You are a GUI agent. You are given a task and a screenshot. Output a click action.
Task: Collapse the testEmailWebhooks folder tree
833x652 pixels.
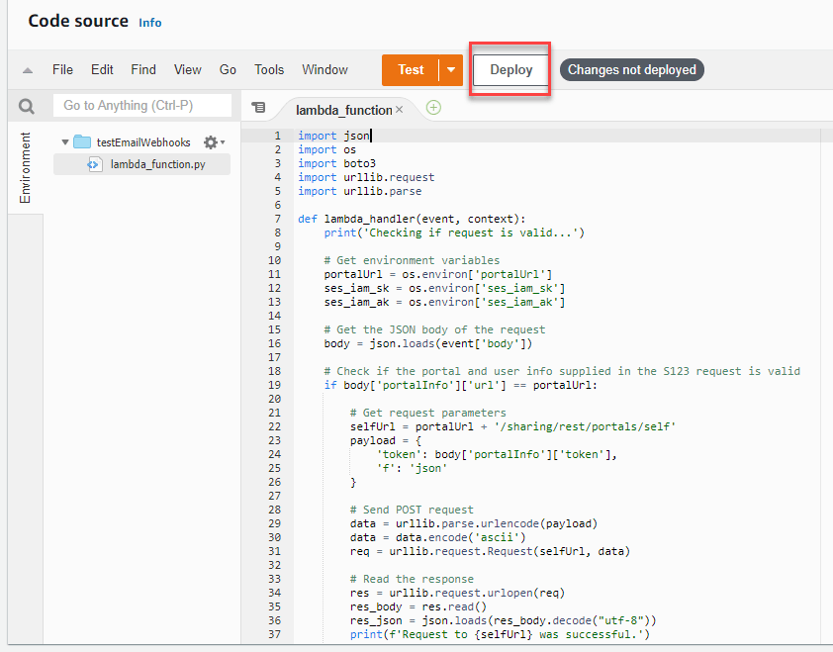pyautogui.click(x=65, y=141)
